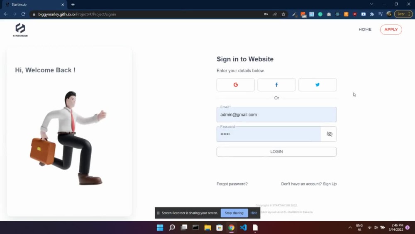Viewport: 415px width, 234px height.
Task: Close the StartIncub tab
Action: [x=63, y=5]
